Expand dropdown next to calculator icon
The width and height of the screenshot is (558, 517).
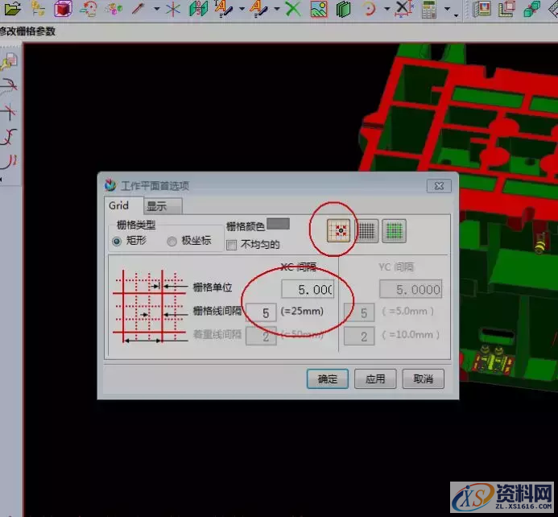(448, 9)
